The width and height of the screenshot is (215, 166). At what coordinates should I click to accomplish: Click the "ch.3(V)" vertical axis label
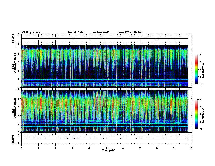(13, 139)
